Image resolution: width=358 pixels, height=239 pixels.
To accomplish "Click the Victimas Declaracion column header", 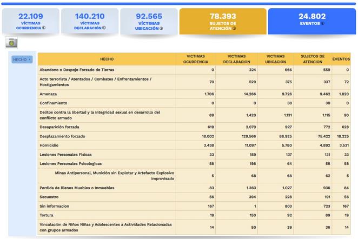I will pyautogui.click(x=237, y=59).
